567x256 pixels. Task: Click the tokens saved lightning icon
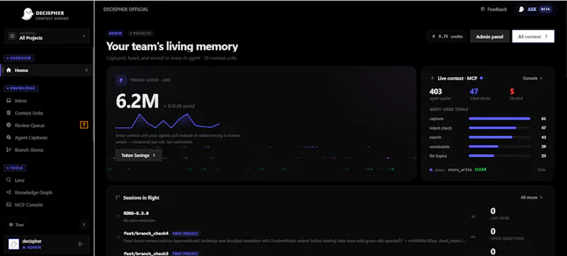pos(120,80)
